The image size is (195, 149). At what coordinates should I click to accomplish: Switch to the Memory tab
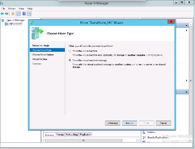pyautogui.click(x=60, y=135)
